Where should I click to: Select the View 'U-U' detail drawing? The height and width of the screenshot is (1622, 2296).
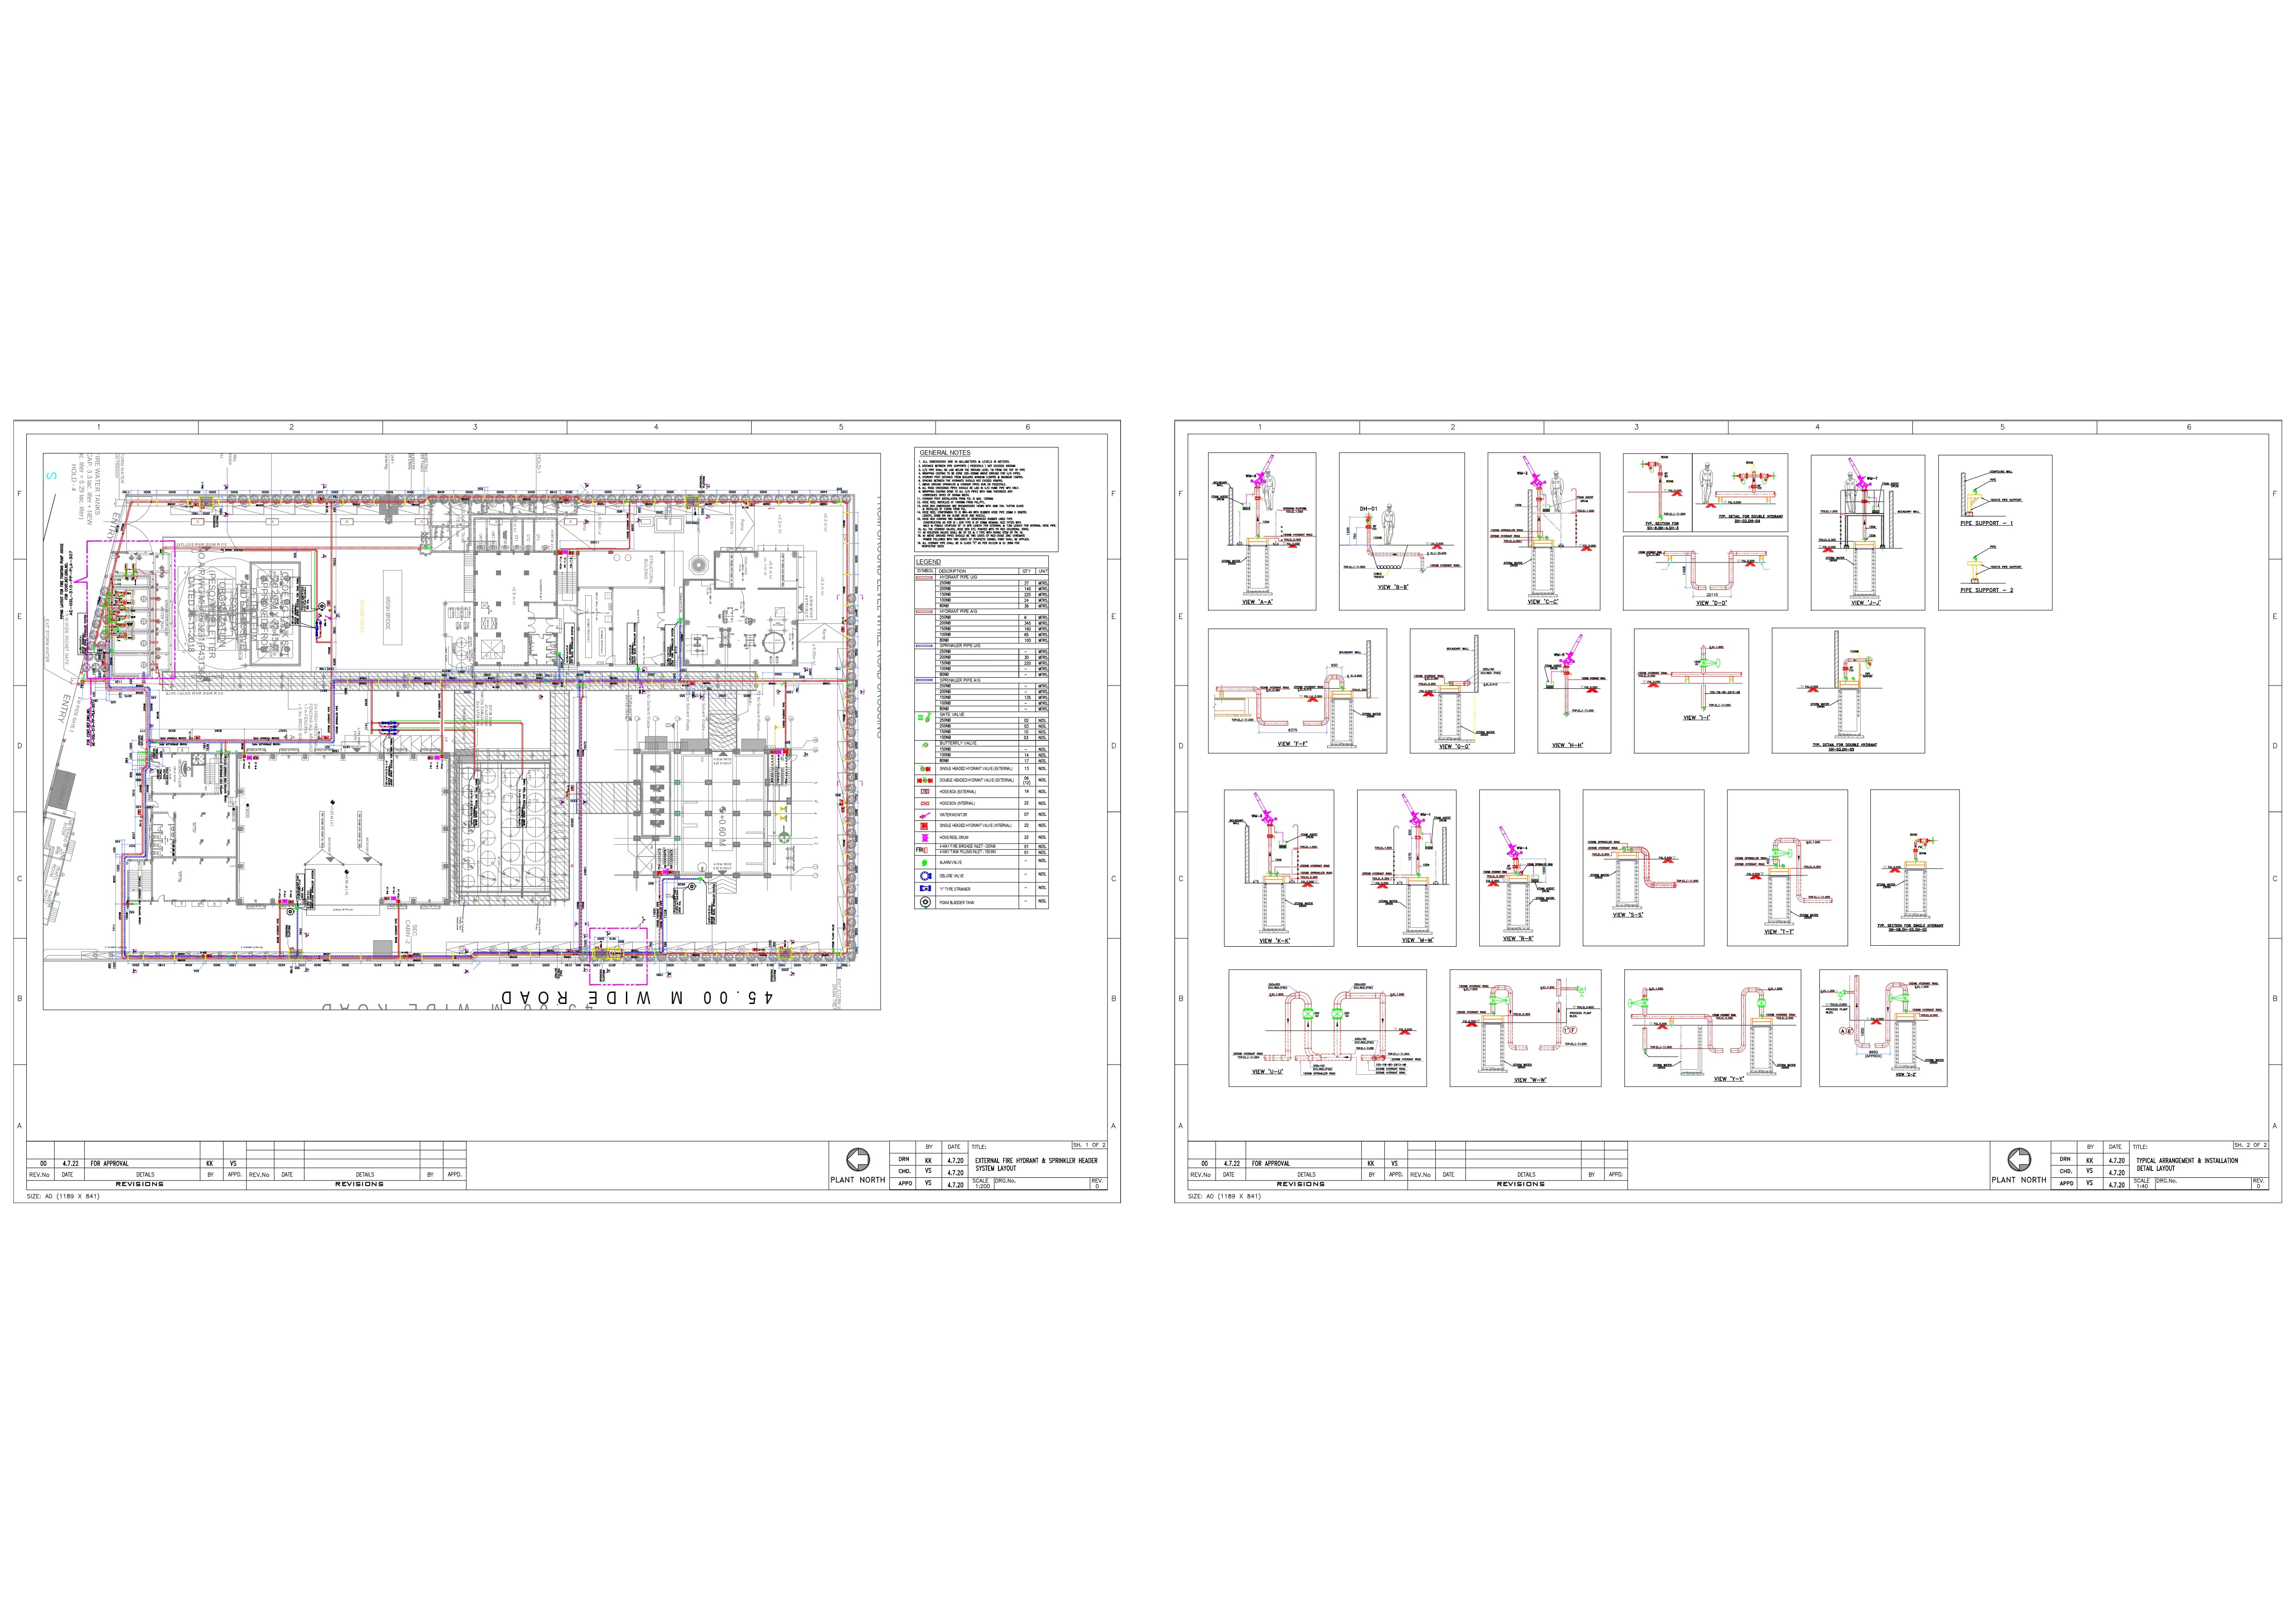pyautogui.click(x=1327, y=1027)
